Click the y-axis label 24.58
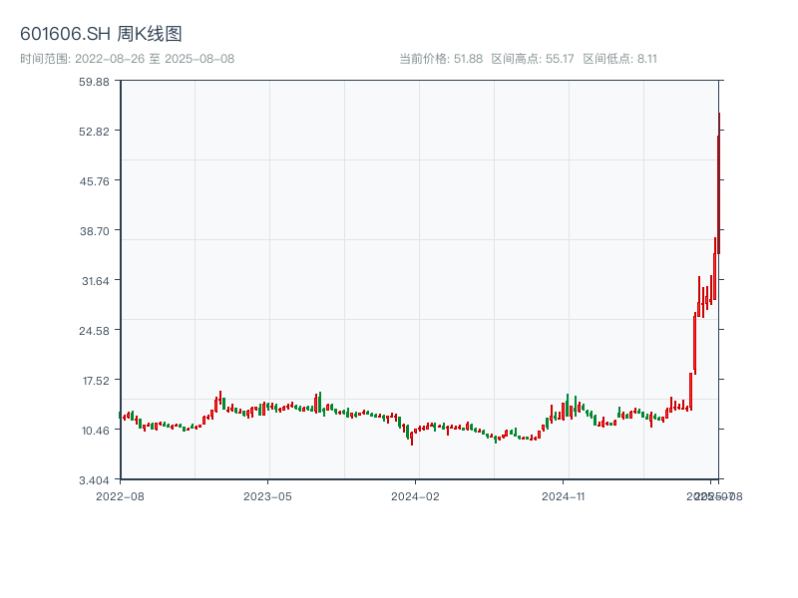This screenshot has width=798, height=598. point(94,331)
